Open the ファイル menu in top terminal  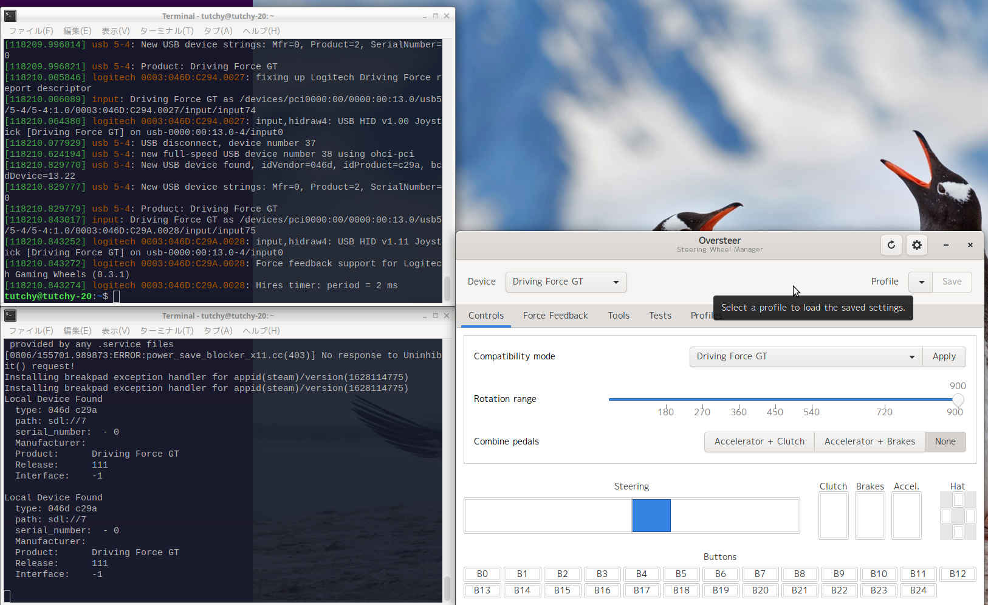(x=31, y=30)
